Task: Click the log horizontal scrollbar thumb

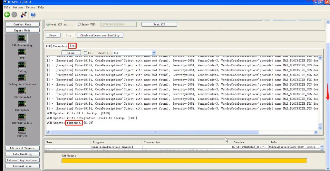Action: pyautogui.click(x=154, y=132)
